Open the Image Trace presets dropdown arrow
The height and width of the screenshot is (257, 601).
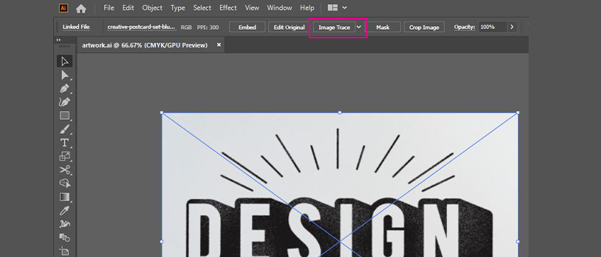pos(359,27)
